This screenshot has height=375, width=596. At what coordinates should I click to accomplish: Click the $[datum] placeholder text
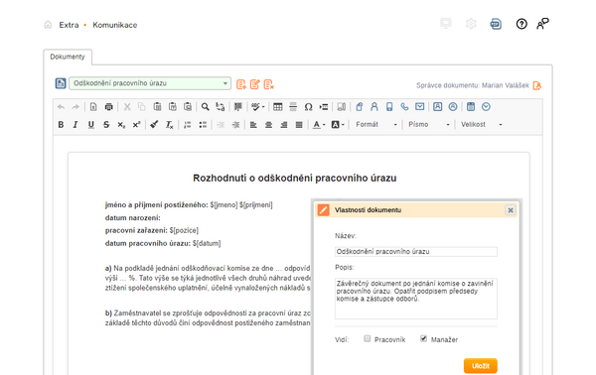207,243
